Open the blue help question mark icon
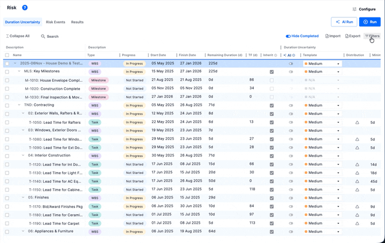This screenshot has height=243, width=385. point(25,8)
